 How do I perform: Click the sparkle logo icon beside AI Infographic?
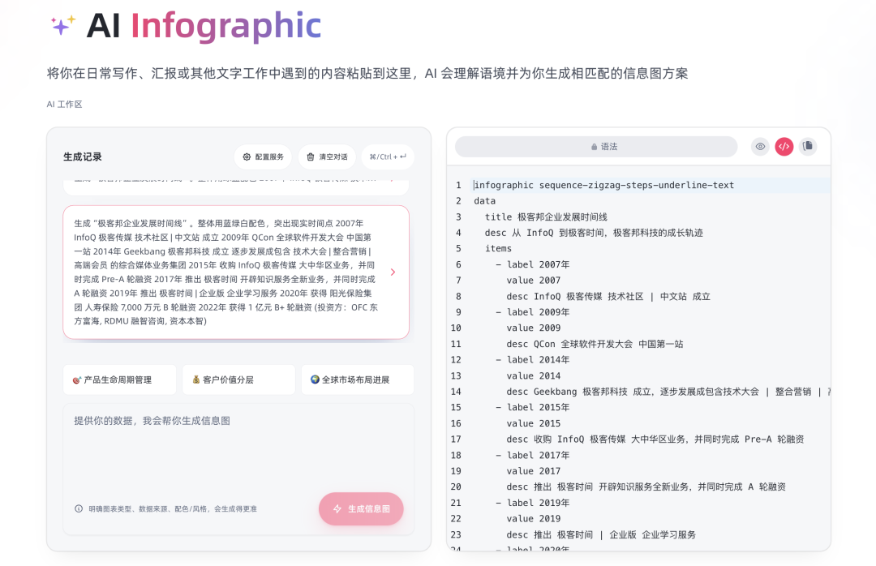65,25
